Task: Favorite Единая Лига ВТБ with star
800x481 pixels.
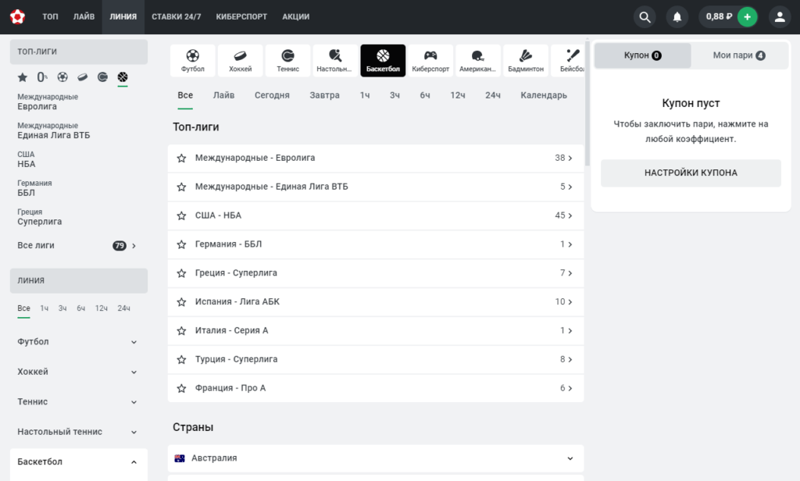Action: (181, 187)
